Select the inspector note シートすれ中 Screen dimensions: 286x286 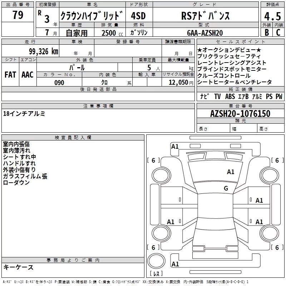20,157
